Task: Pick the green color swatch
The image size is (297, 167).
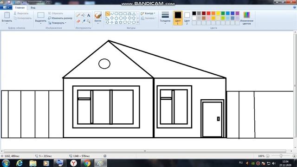Action: coord(223,13)
